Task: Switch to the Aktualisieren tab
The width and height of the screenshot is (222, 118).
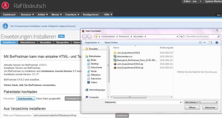Action: pos(27,42)
